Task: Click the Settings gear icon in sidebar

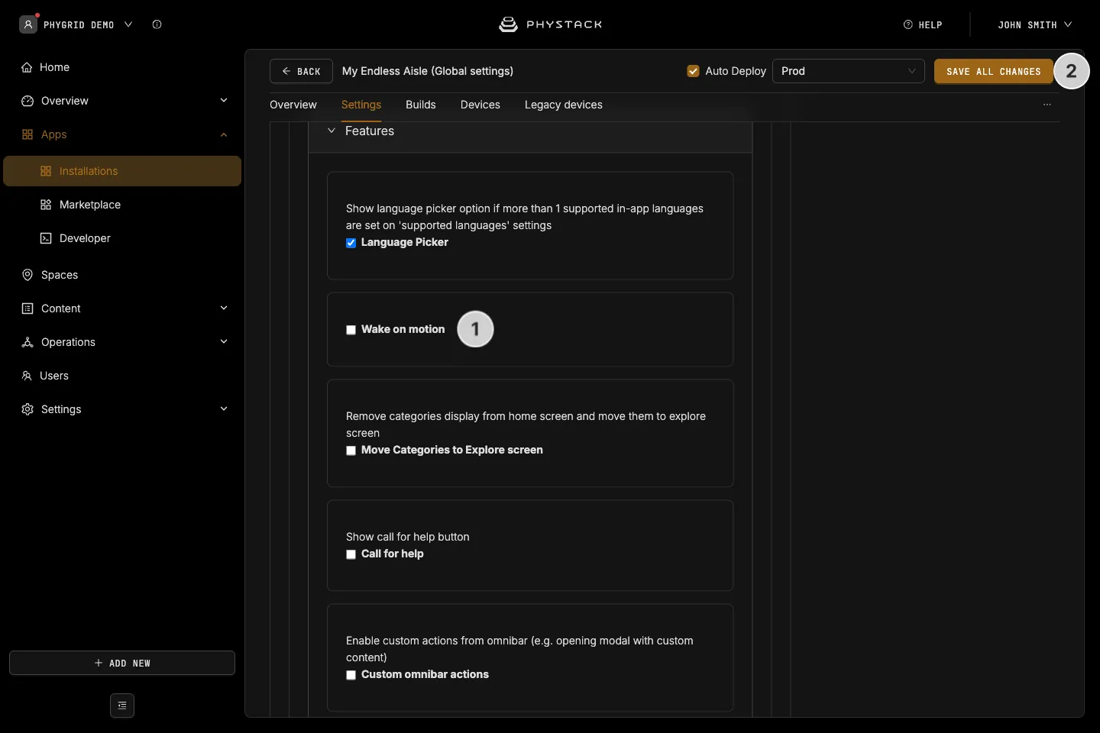Action: point(27,409)
